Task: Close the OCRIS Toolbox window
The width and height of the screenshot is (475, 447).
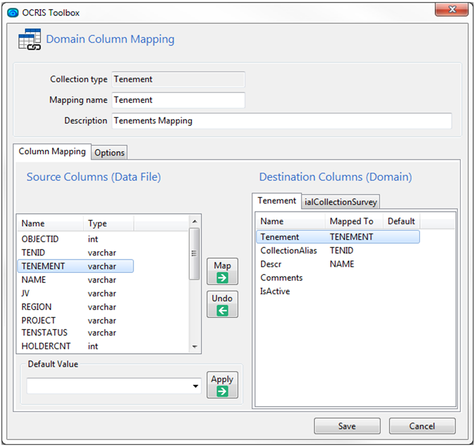Action: [451, 10]
